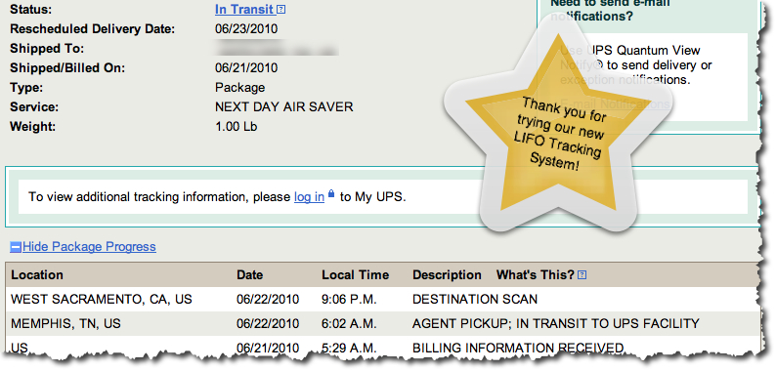Select the West Sacramento destination scan row
Image resolution: width=776 pixels, height=371 pixels.
click(x=382, y=300)
